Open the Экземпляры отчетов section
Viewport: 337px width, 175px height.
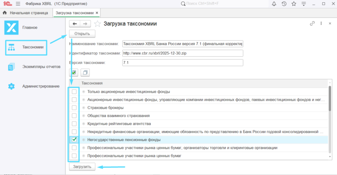click(34, 67)
